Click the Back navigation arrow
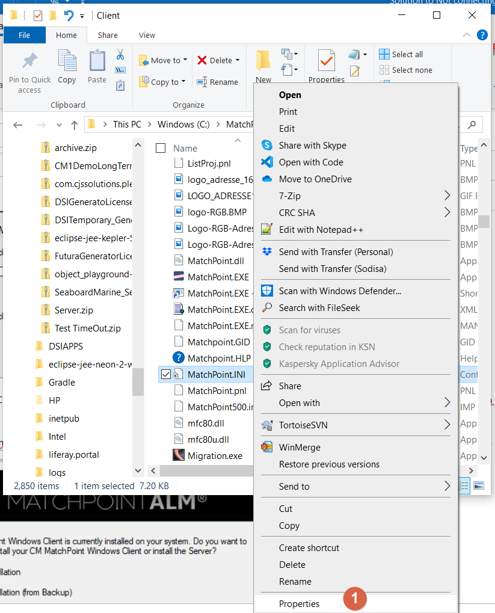This screenshot has height=613, width=495. [17, 125]
